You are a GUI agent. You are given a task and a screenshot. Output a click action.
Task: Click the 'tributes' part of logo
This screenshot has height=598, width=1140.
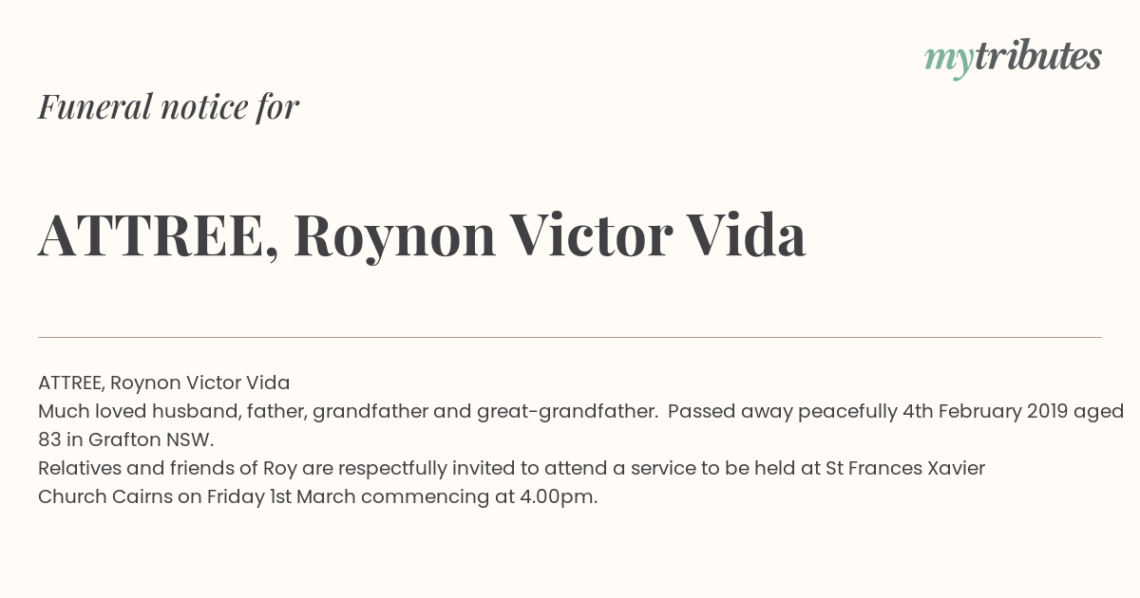(1038, 56)
